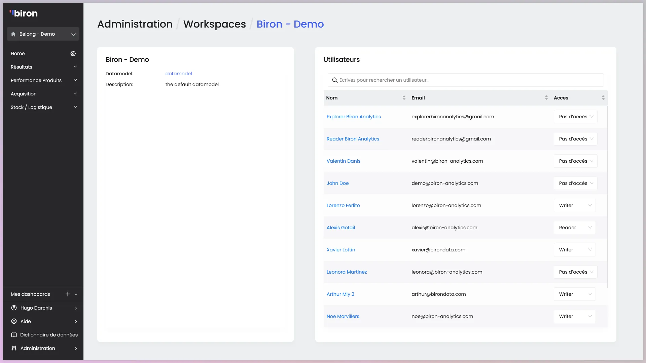Open the Home settings gear icon

pos(73,53)
